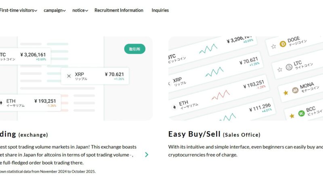Image resolution: width=323 pixels, height=179 pixels.
Task: Go to Inquiries in the navigation
Action: click(x=160, y=10)
